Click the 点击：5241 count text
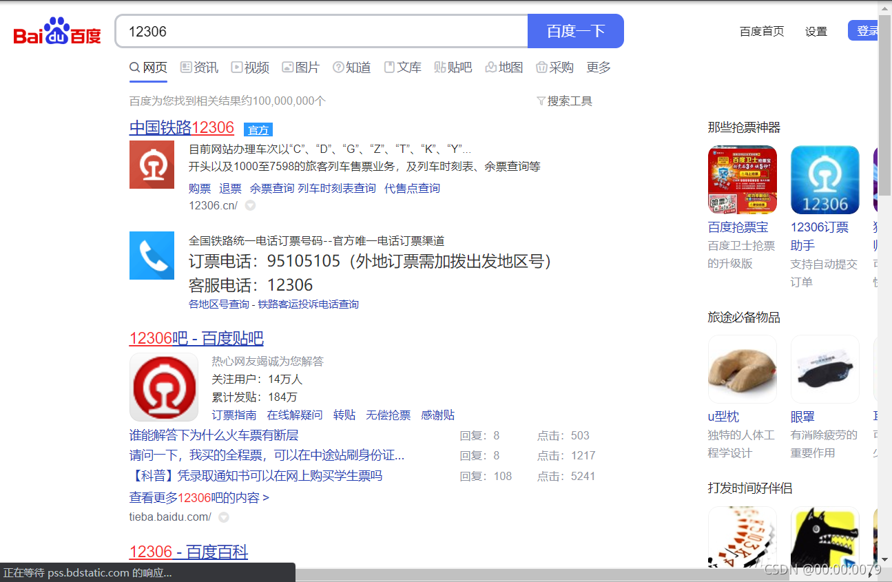Viewport: 892px width, 582px height. (x=566, y=476)
